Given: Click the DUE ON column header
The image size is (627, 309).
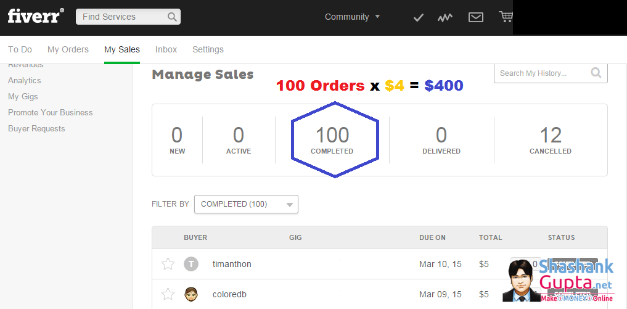Looking at the screenshot, I should point(432,237).
